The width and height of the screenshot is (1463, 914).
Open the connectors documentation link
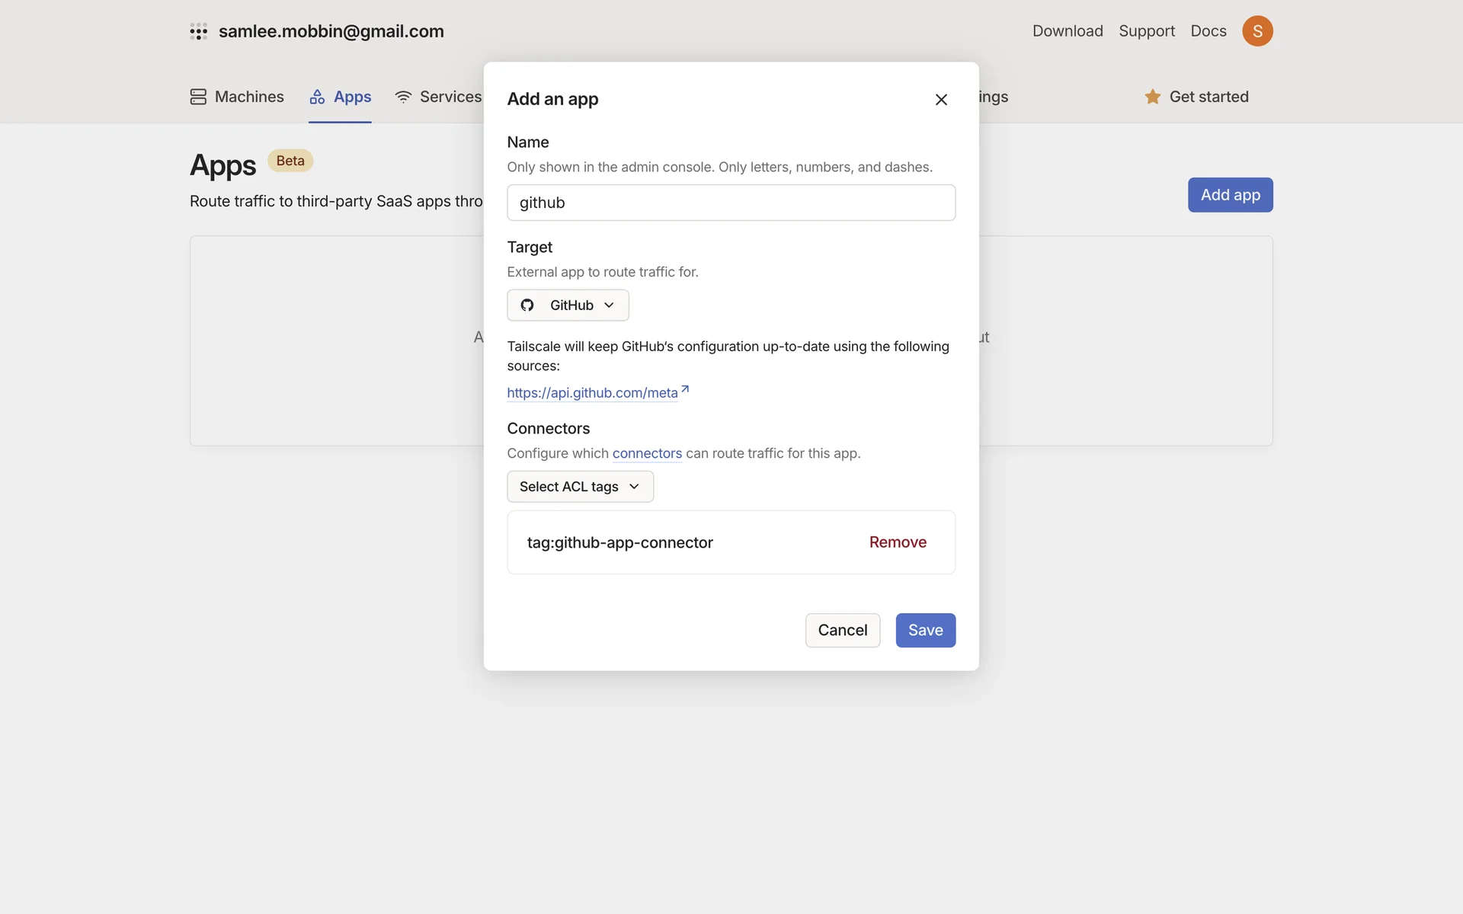click(647, 453)
